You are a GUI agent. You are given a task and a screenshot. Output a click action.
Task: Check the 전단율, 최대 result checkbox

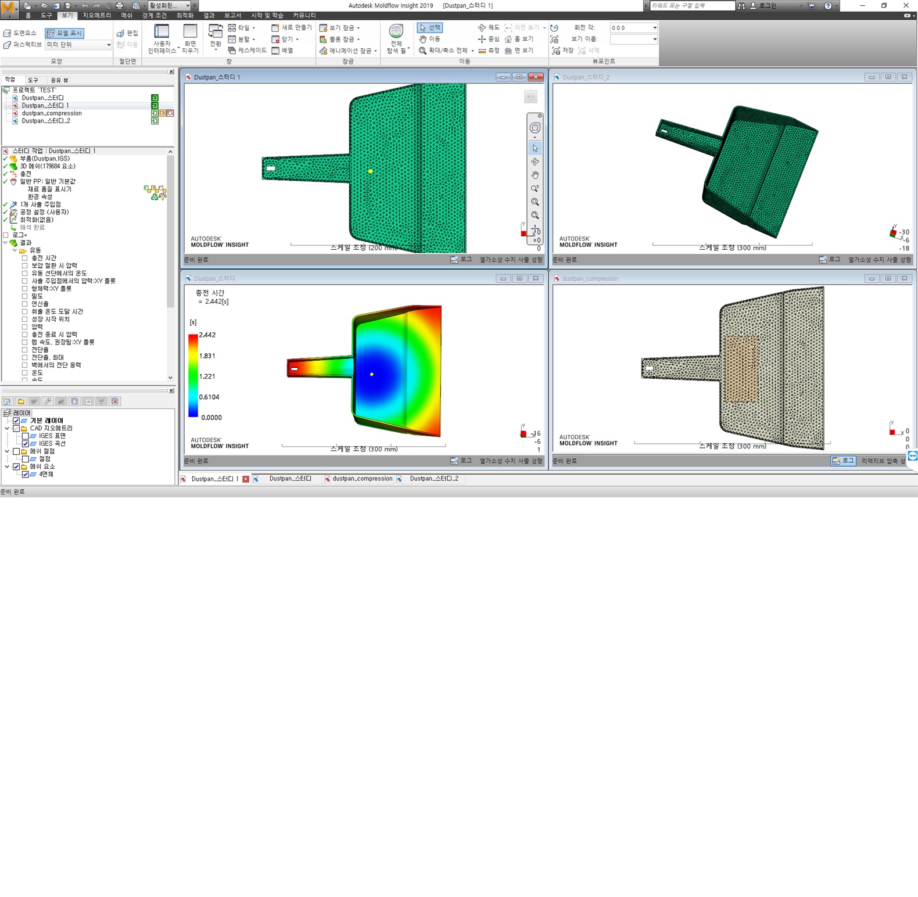(24, 357)
